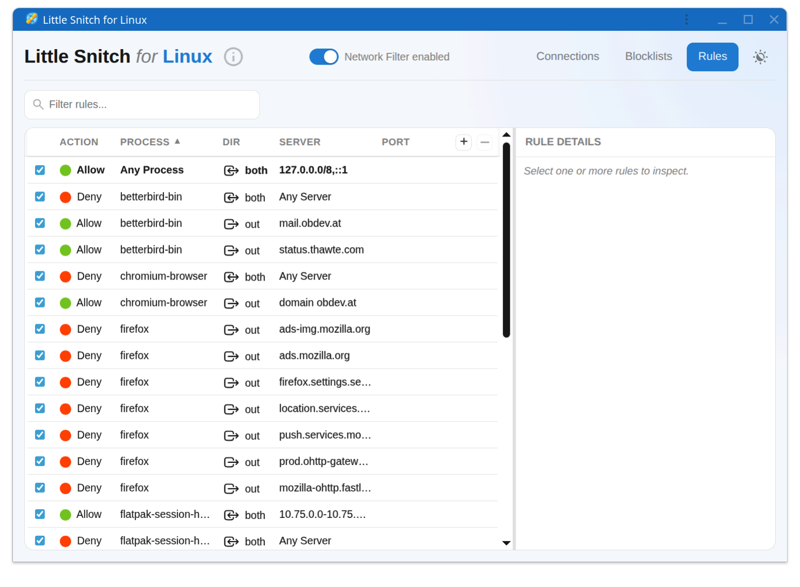
Task: Switch to the Blocklists tab
Action: (648, 57)
